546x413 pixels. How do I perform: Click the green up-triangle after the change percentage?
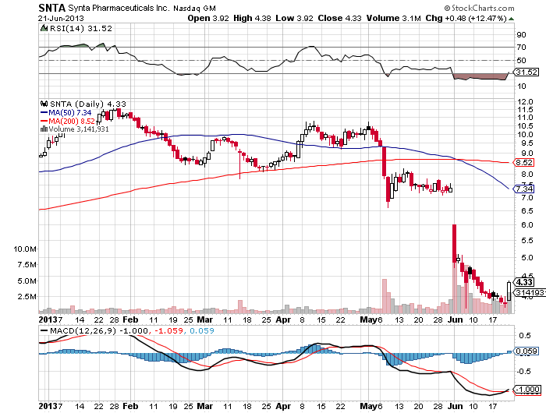(511, 19)
